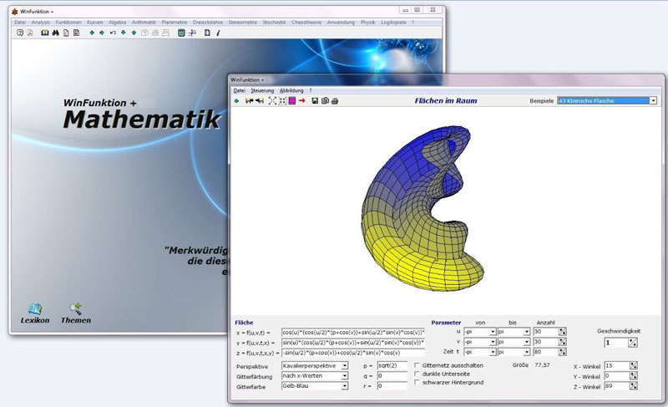668x407 pixels.
Task: Click the green down arrow in main toolbar
Action: point(123,33)
